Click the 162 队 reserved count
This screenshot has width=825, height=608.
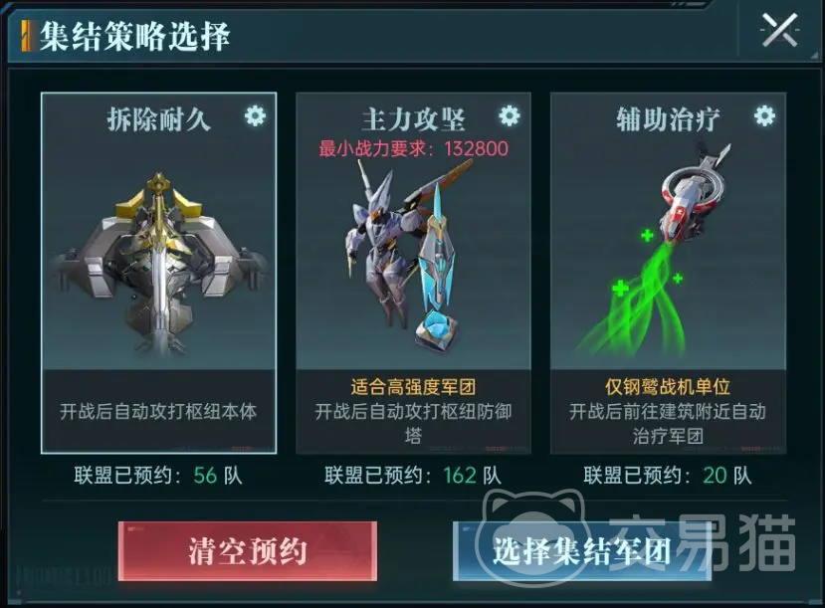tap(472, 476)
